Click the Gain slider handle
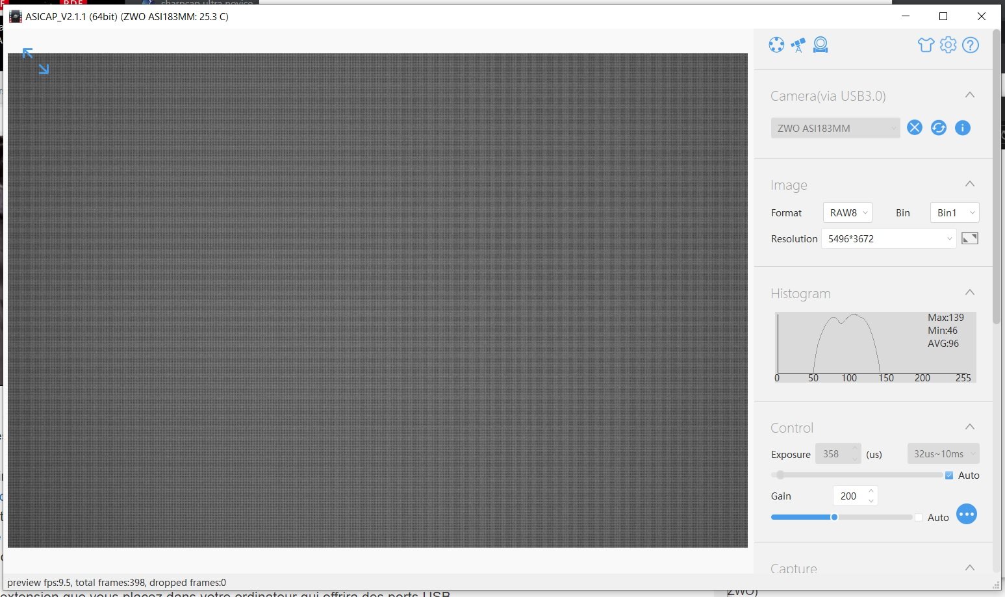Image resolution: width=1005 pixels, height=597 pixels. (x=834, y=517)
